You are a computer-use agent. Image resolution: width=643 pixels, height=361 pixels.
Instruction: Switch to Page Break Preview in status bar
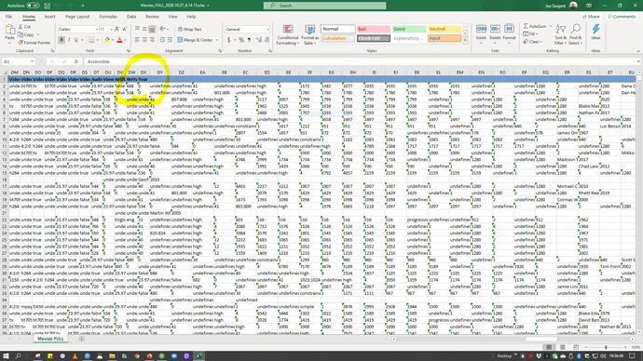[x=575, y=347]
